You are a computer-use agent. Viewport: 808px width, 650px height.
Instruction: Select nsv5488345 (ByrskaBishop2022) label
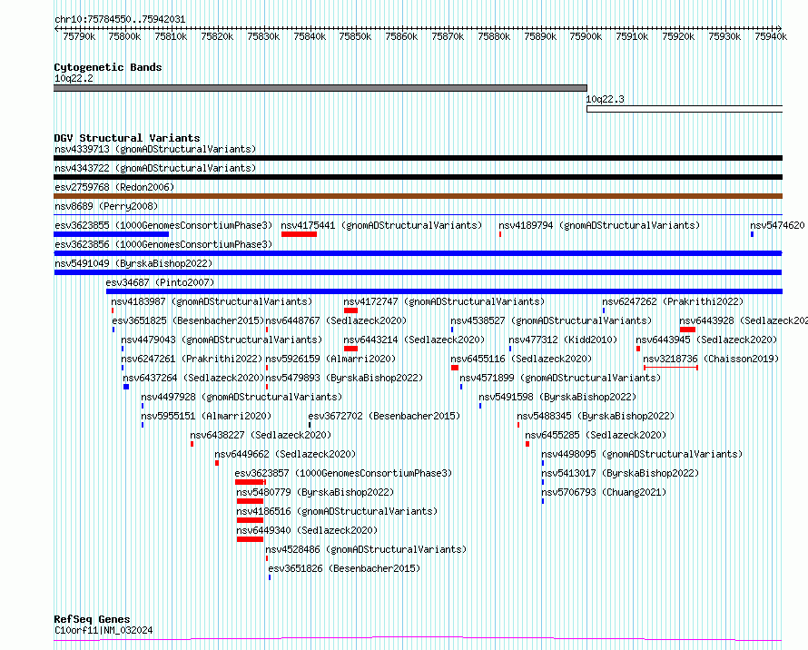[596, 417]
